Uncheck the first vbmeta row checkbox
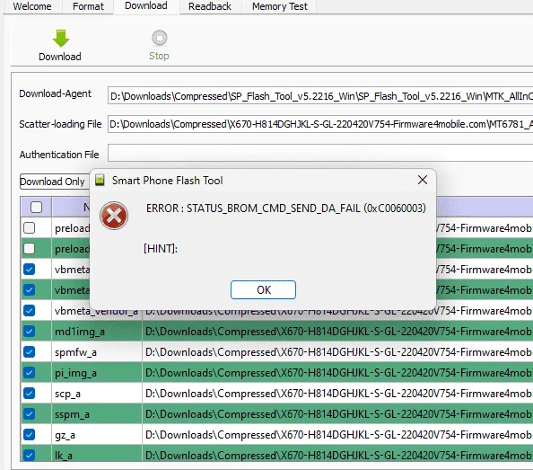Screen dimensions: 533x470 (x=30, y=270)
